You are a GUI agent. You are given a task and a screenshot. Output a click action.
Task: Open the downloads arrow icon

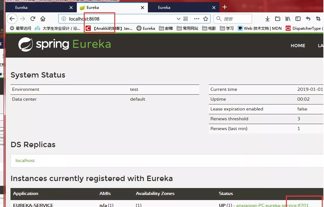point(268,19)
